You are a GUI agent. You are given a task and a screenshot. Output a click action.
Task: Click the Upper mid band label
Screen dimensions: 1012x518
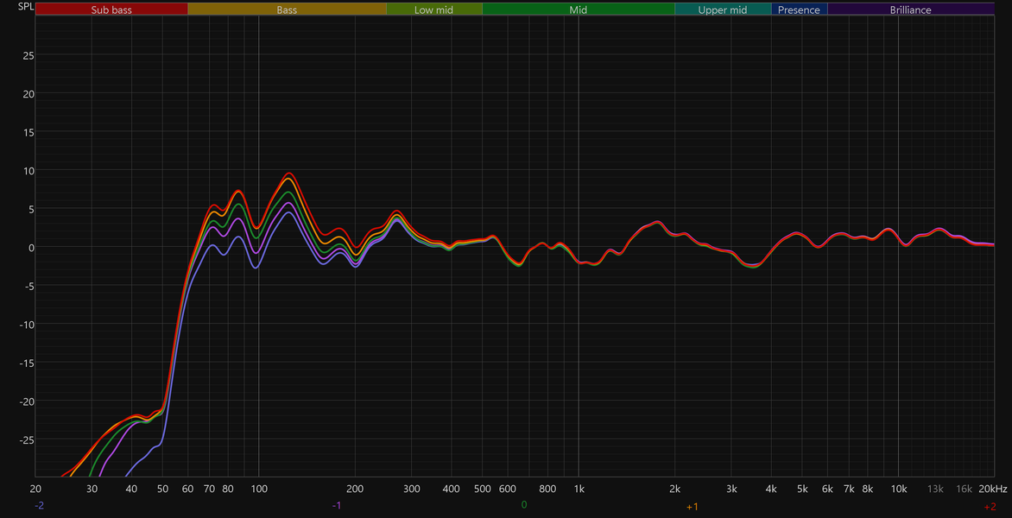[723, 9]
